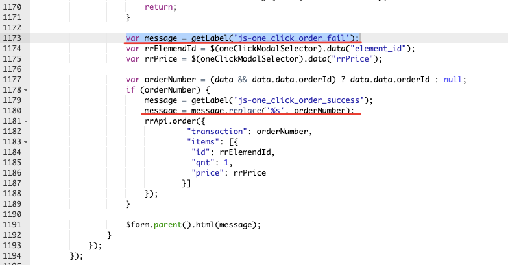Click rrApi.order call on line 1181
This screenshot has height=265, width=508.
(x=173, y=121)
